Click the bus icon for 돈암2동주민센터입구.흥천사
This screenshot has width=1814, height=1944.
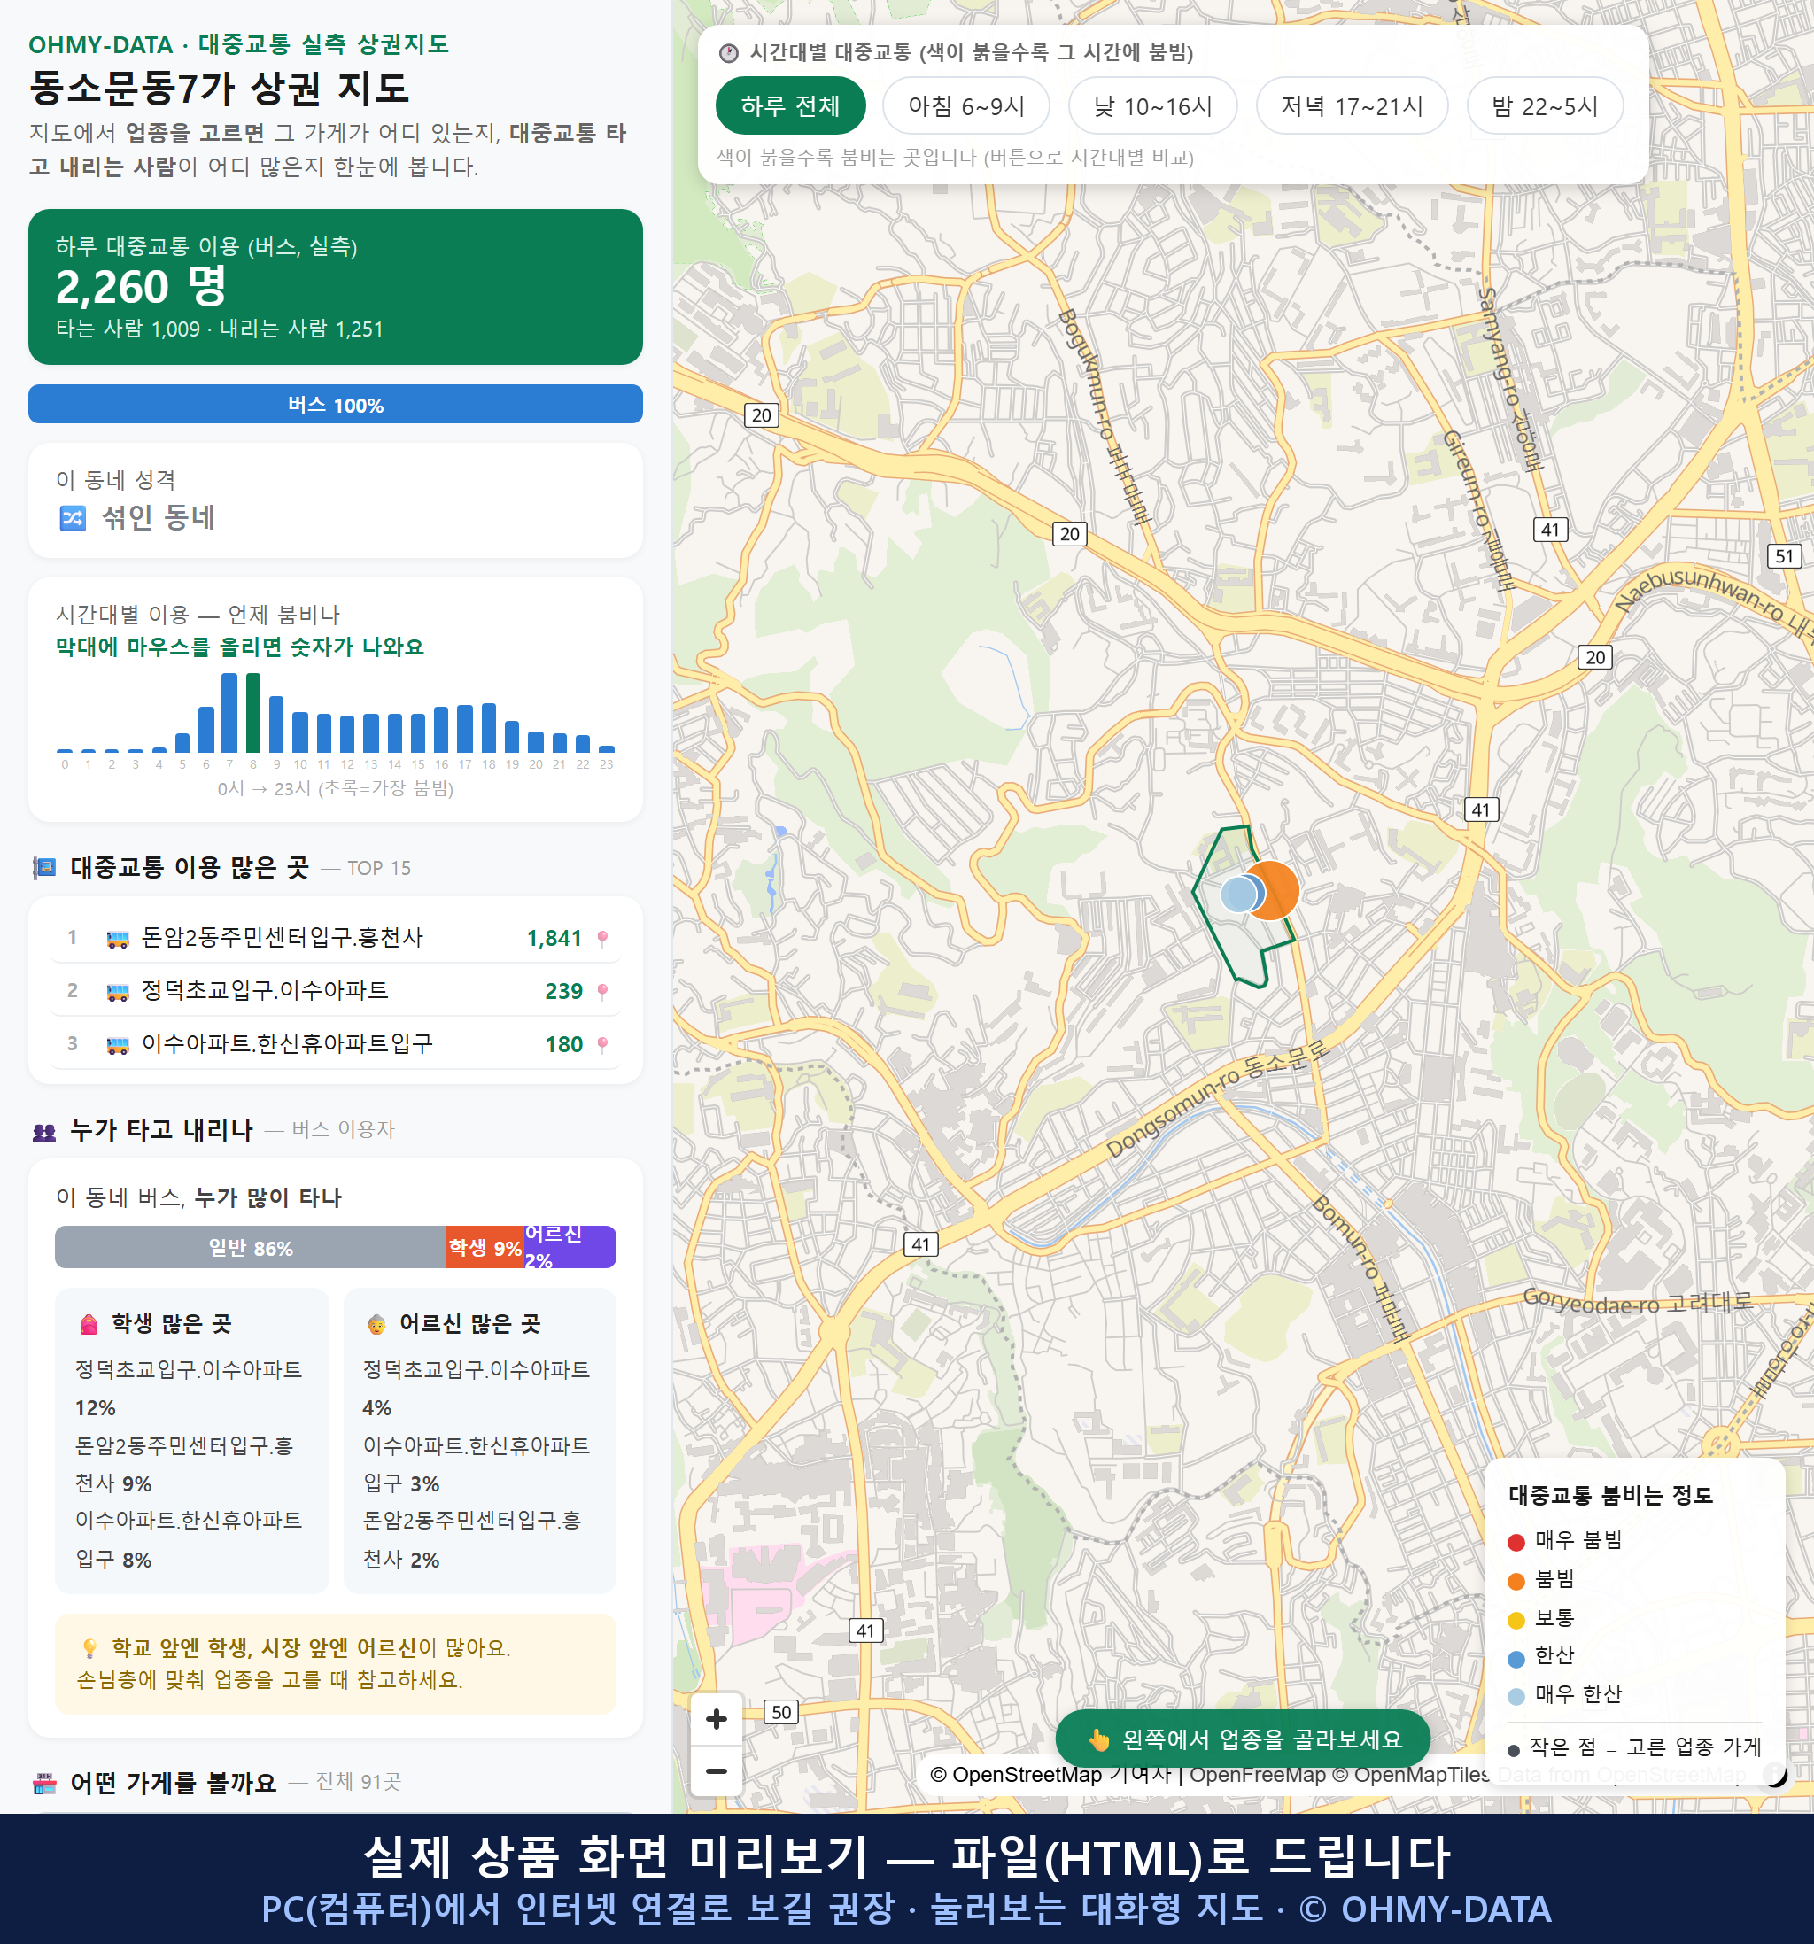coord(117,939)
